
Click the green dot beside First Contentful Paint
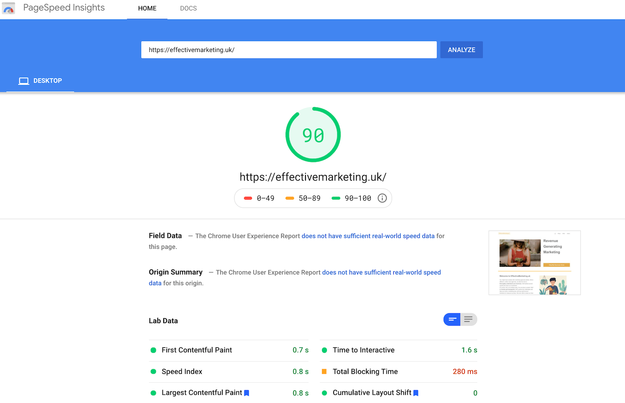point(153,350)
